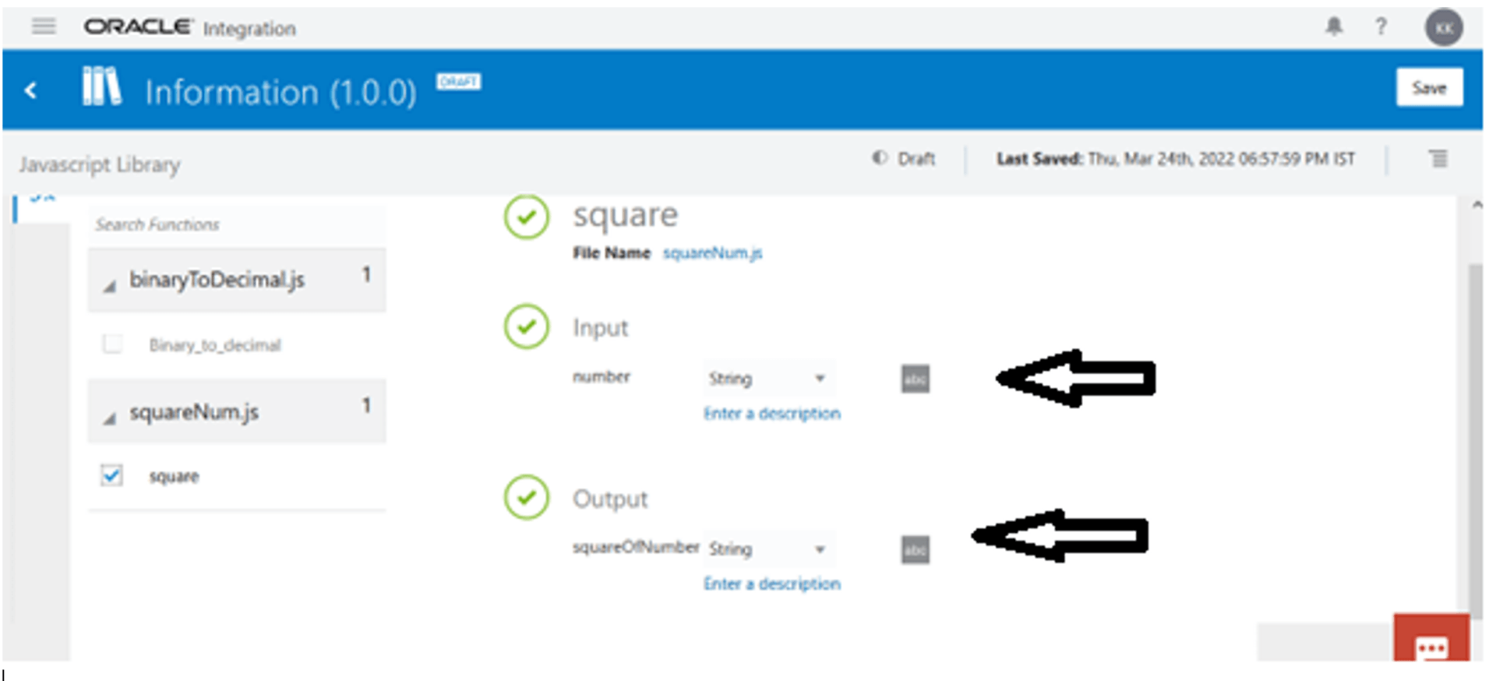Check the Binary_to_decimal function checkbox

click(x=111, y=344)
